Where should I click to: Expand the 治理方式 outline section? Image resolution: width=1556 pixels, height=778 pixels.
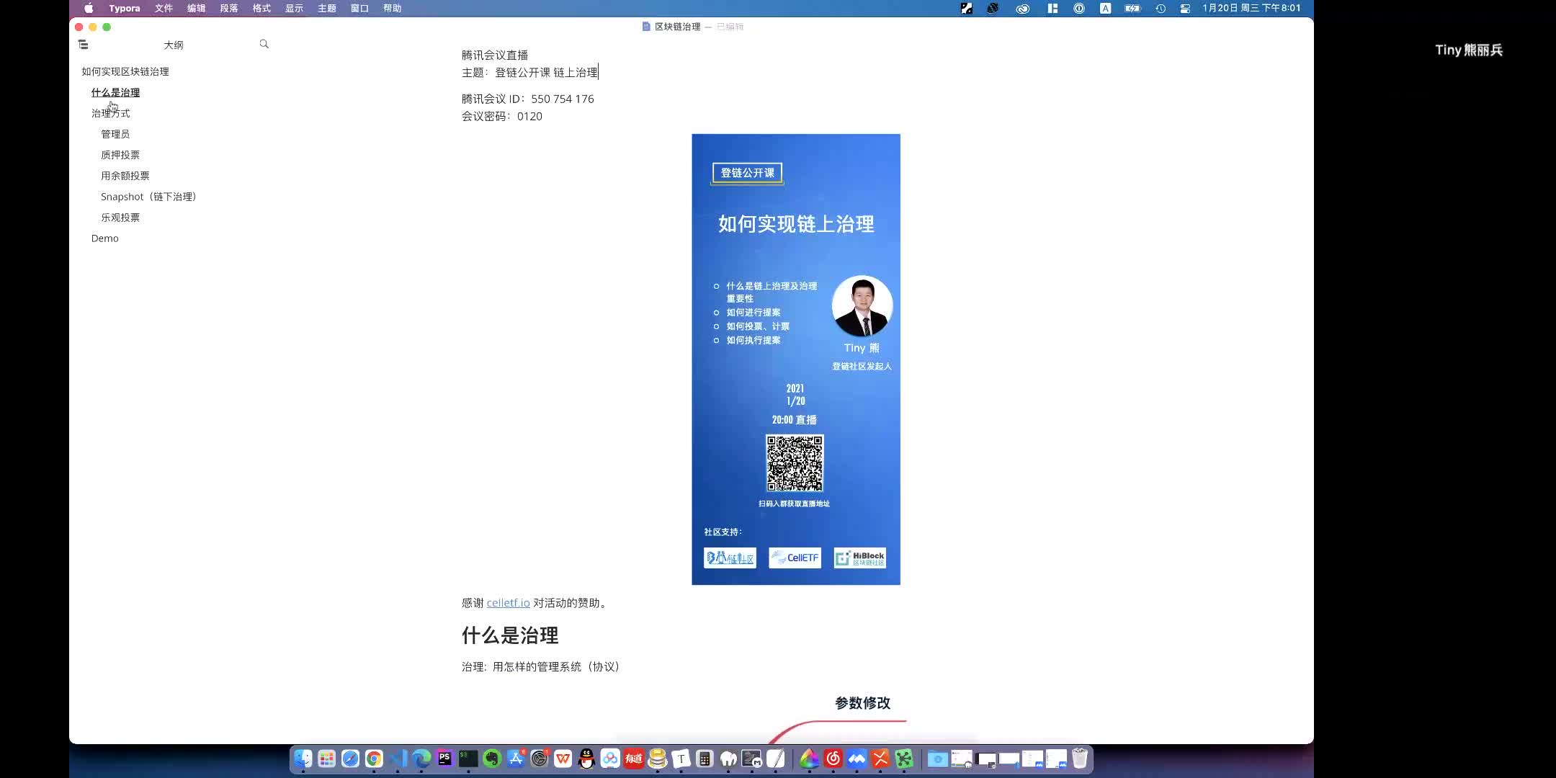pos(110,112)
